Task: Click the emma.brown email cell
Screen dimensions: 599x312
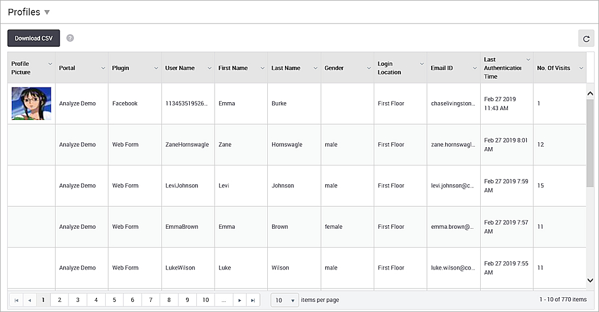Action: point(454,227)
